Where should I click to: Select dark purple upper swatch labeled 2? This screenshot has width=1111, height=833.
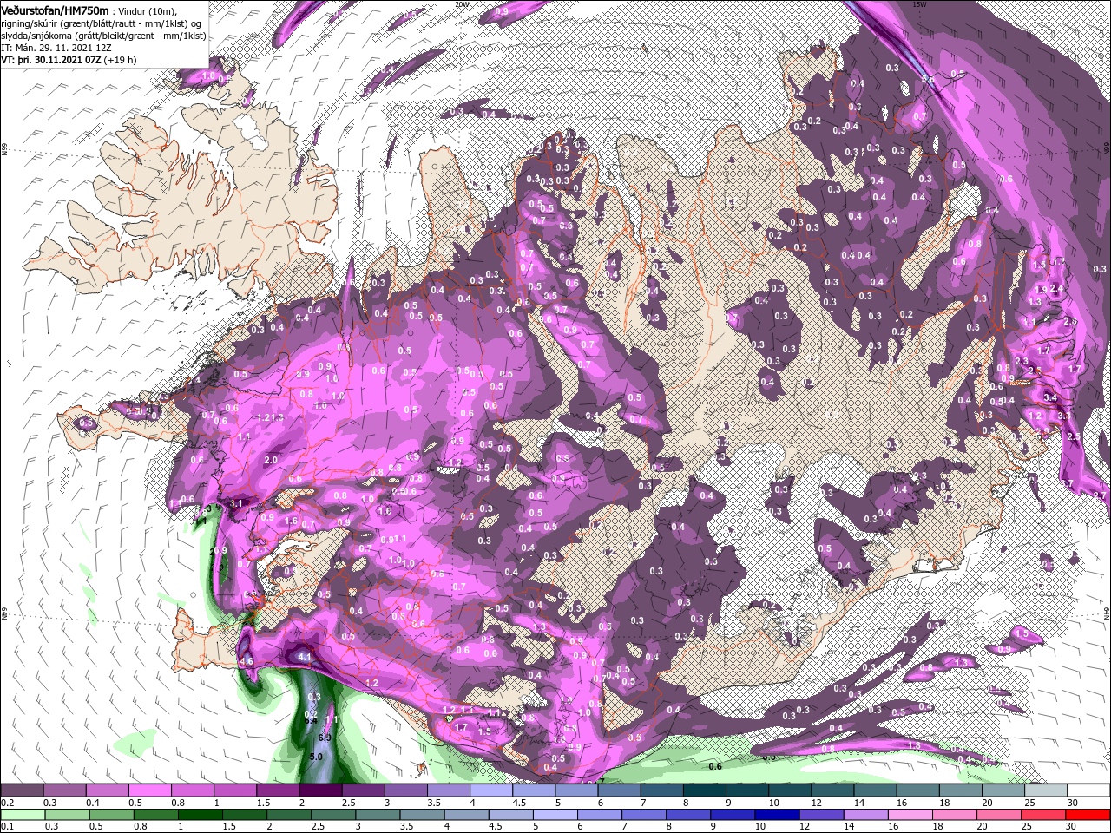pos(320,790)
